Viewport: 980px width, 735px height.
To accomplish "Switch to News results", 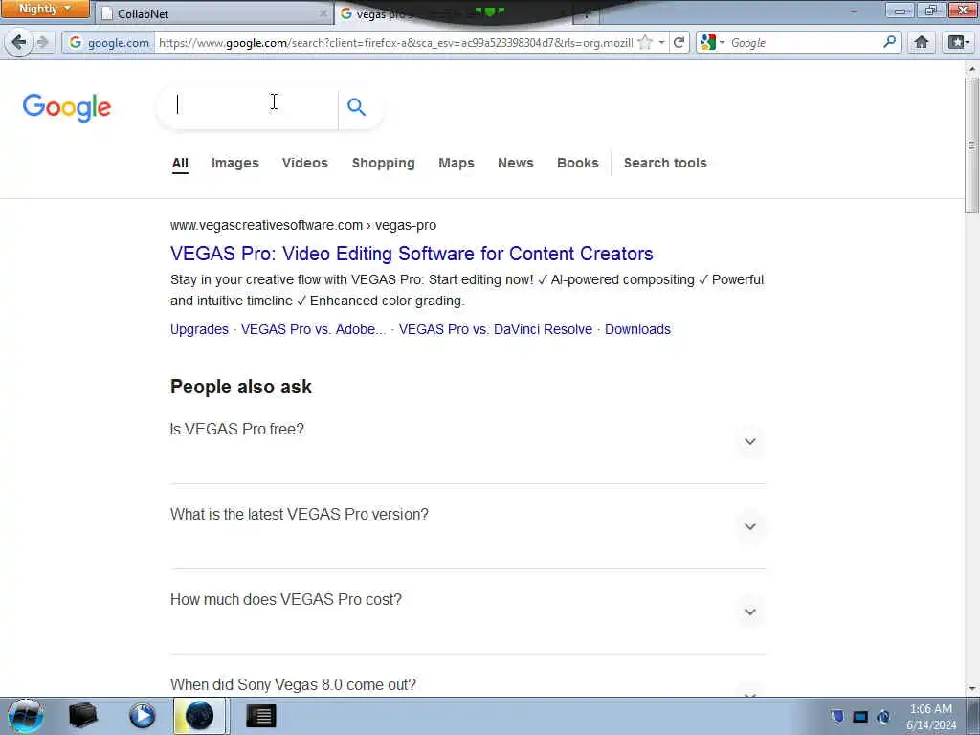I will coord(516,163).
